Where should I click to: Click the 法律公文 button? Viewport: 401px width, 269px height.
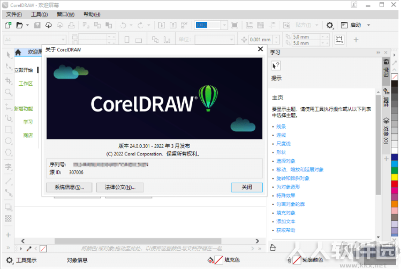[x=120, y=188]
